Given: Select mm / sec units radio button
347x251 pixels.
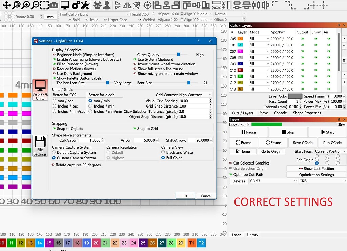Looking at the screenshot, I should click(x=55, y=101).
